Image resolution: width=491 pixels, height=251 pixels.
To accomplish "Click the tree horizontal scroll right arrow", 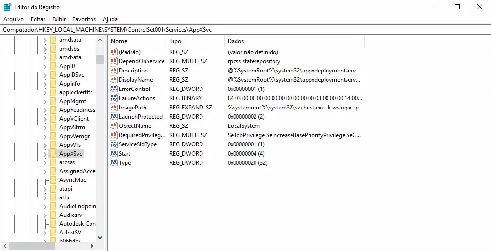I will tap(92, 246).
